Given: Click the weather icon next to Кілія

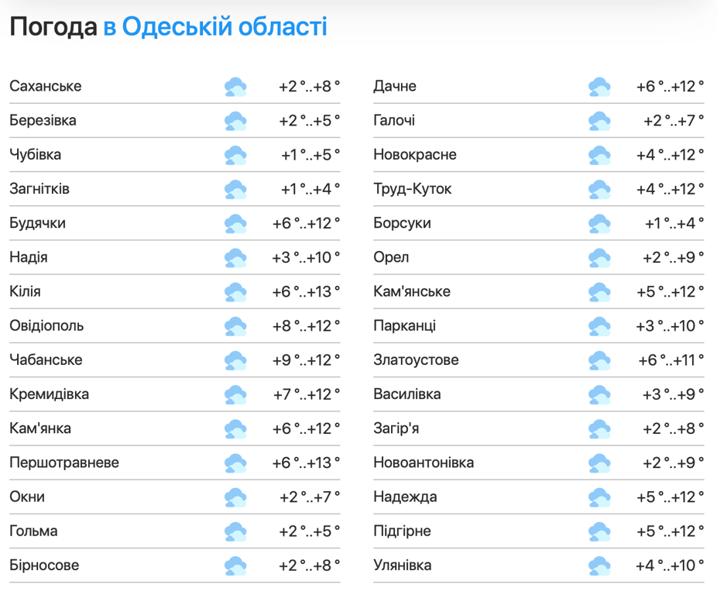Looking at the screenshot, I should (x=235, y=292).
